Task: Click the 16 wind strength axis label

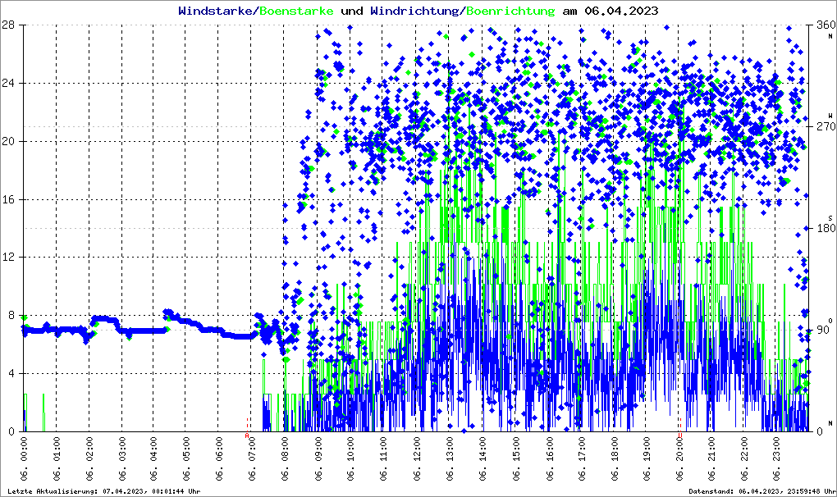Action: [x=8, y=199]
